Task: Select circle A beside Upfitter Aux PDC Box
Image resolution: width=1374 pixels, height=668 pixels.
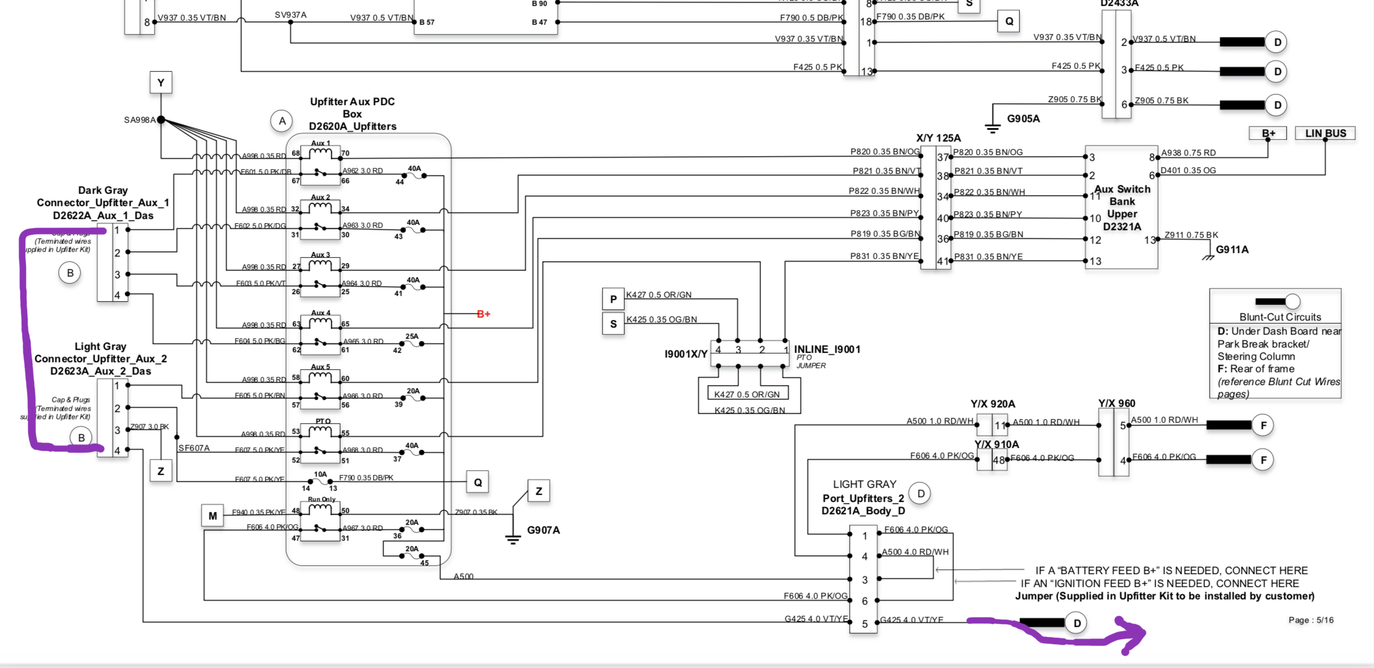Action: point(282,121)
